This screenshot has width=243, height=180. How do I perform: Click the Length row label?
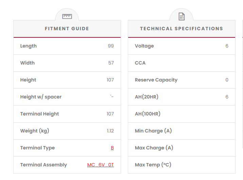point(29,46)
